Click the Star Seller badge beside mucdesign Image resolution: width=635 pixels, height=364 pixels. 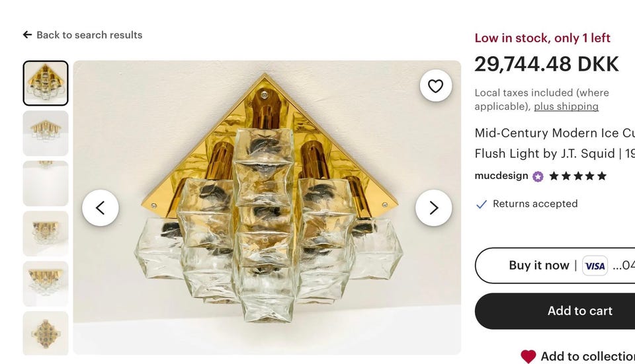538,176
